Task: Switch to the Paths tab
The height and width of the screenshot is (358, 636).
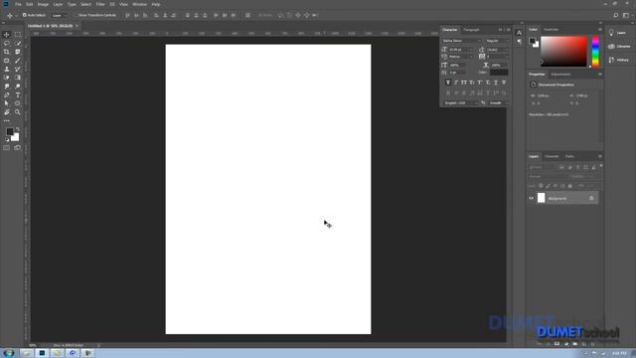Action: click(x=569, y=156)
